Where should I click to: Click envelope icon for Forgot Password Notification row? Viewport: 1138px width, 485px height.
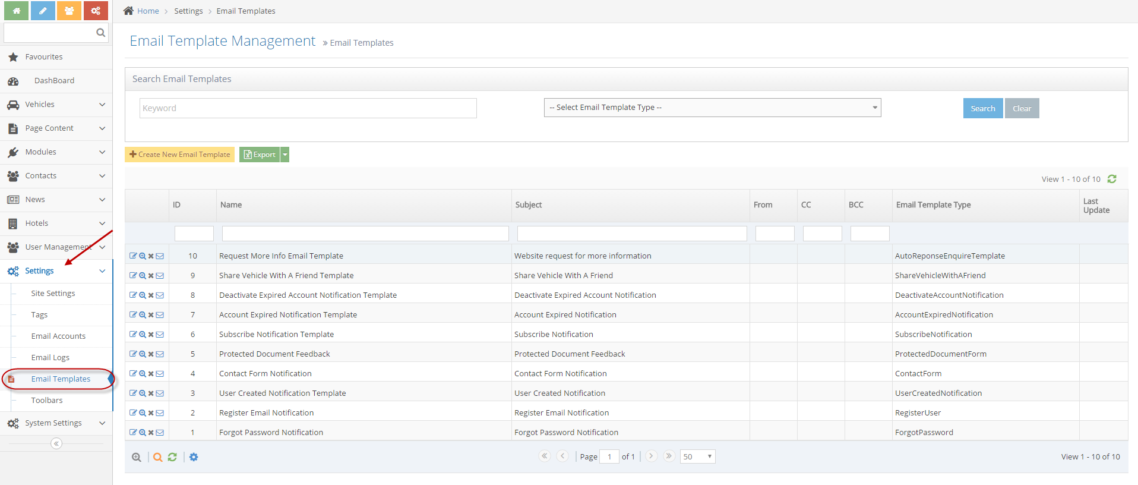(x=160, y=433)
